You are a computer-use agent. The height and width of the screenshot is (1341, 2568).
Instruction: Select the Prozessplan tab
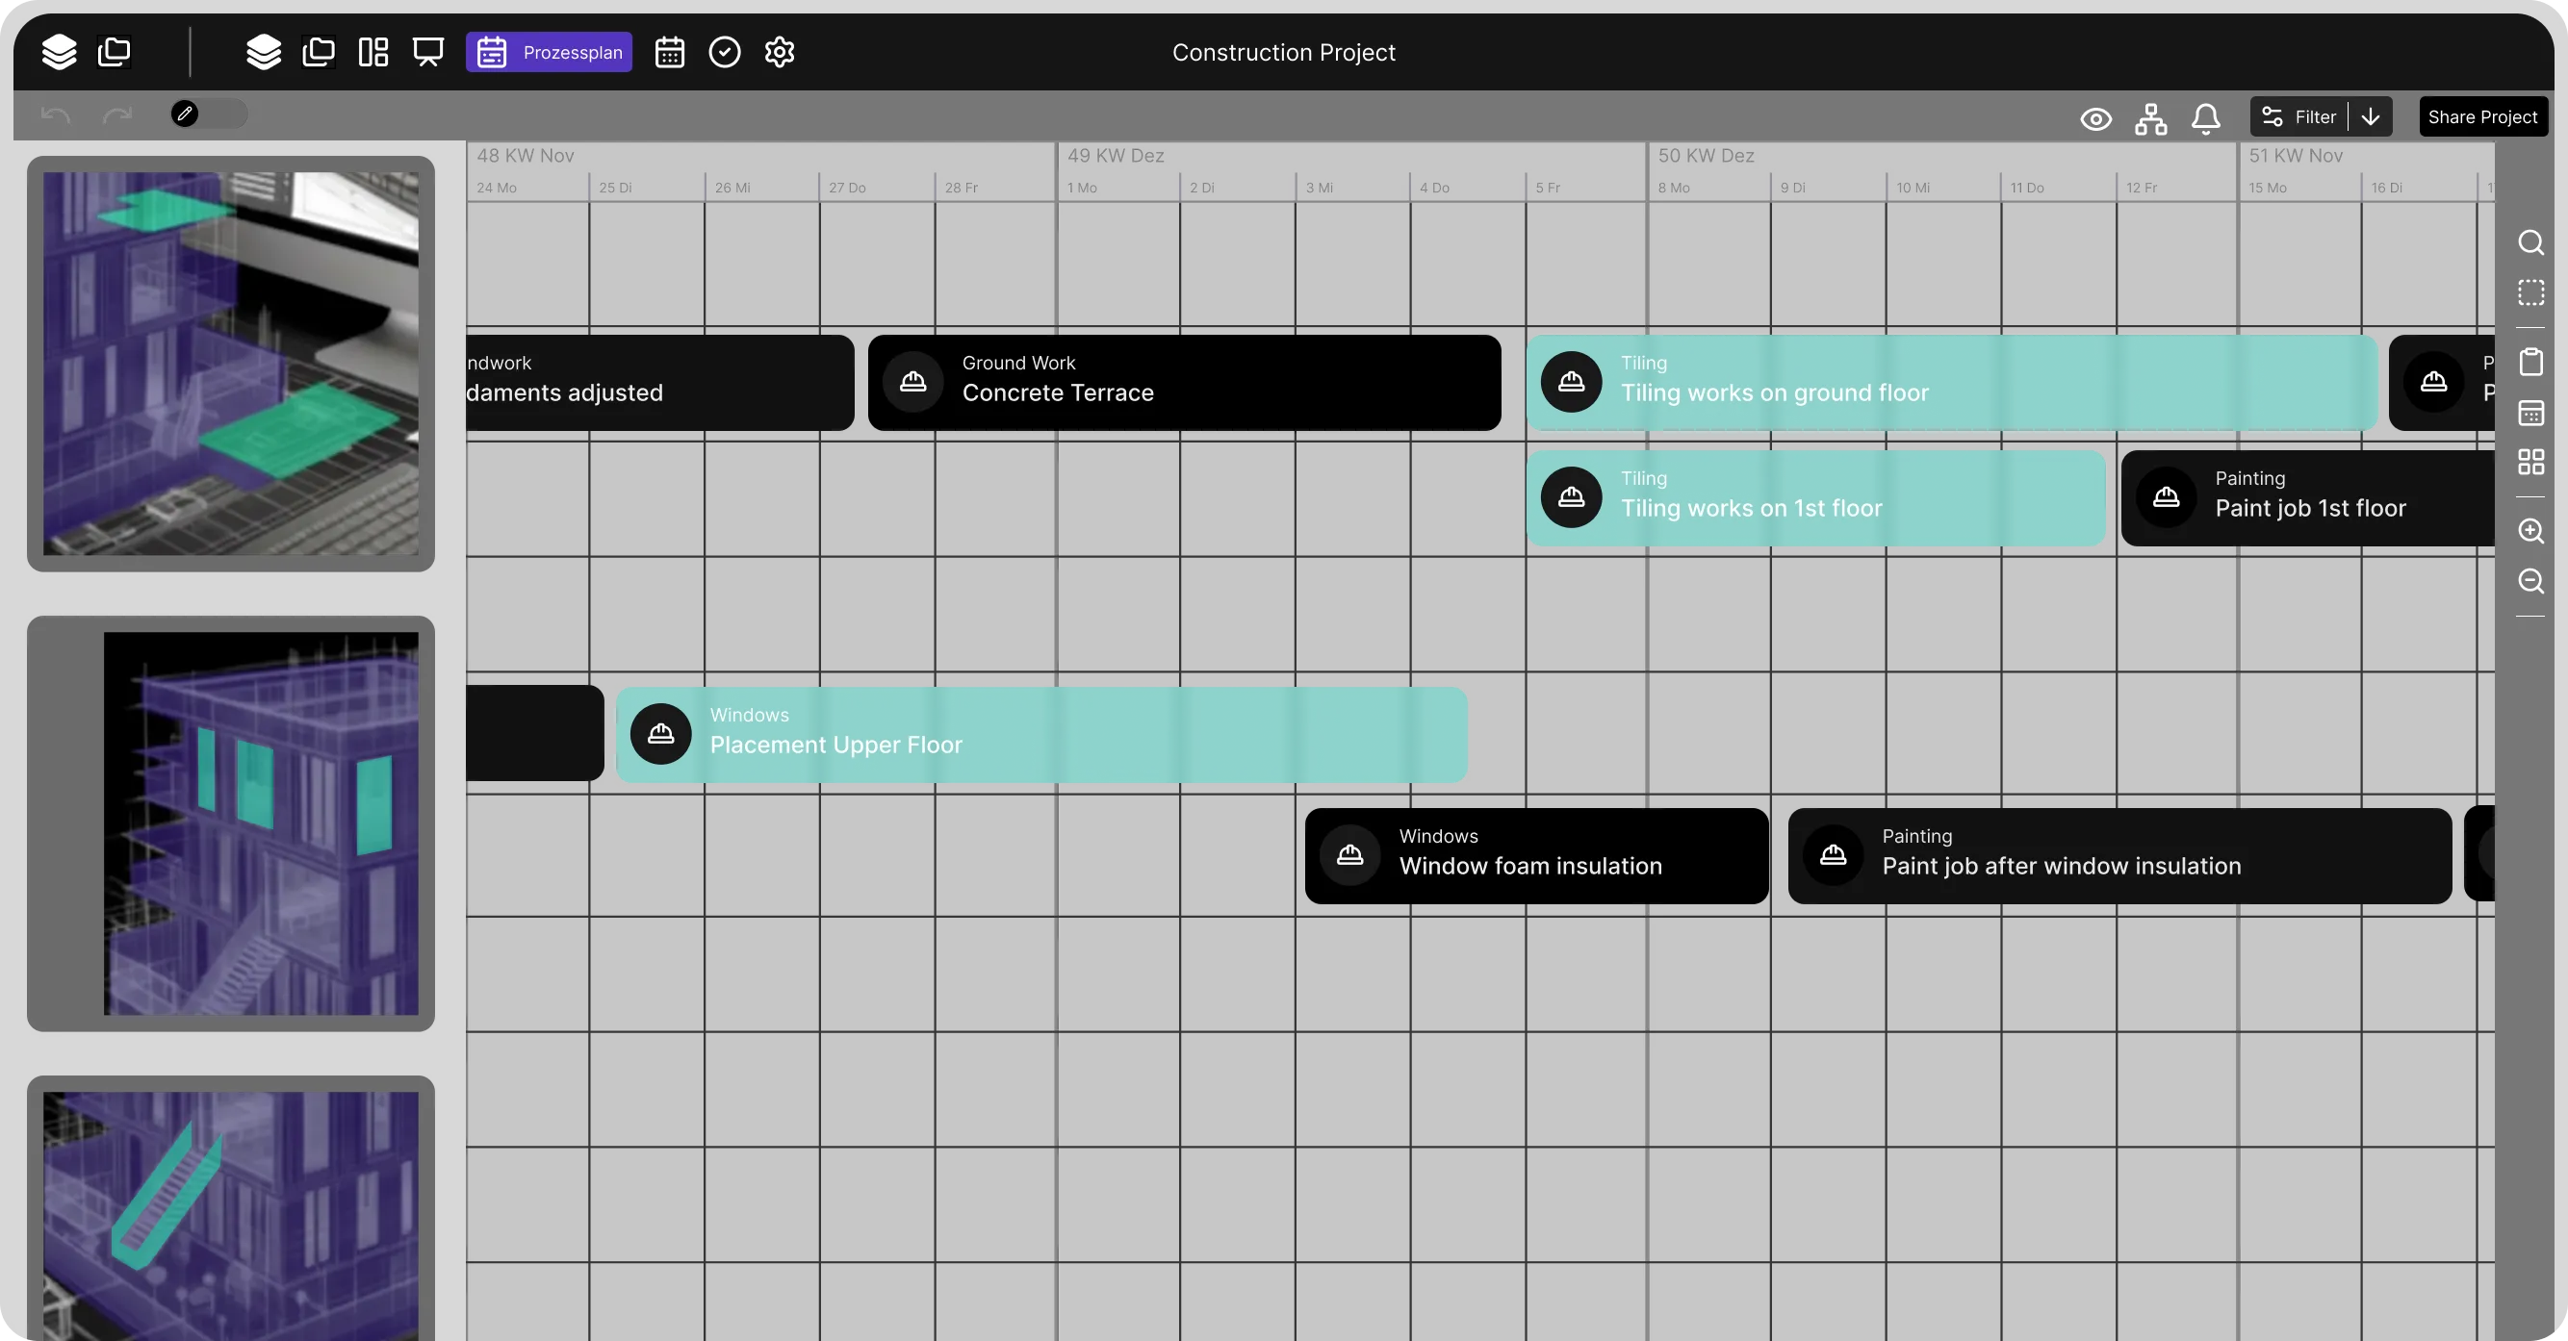pyautogui.click(x=549, y=52)
